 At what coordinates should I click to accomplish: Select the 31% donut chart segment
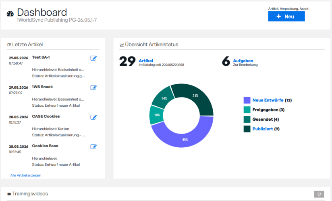click(x=196, y=96)
